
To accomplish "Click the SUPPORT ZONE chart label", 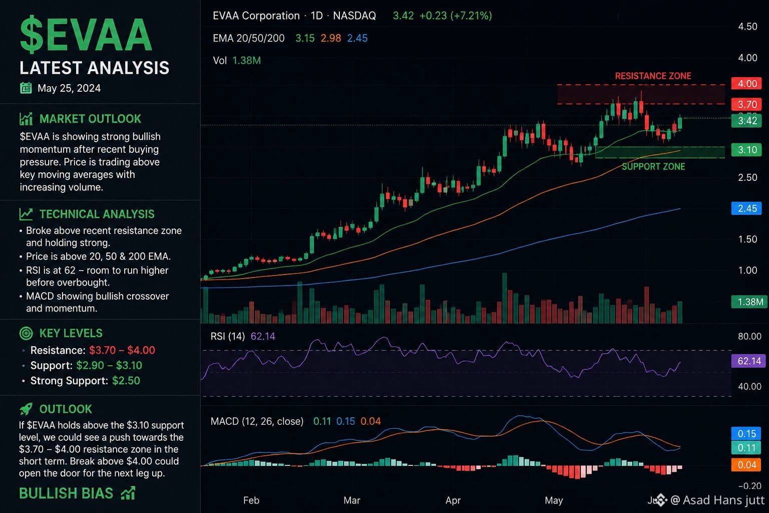I will 653,166.
